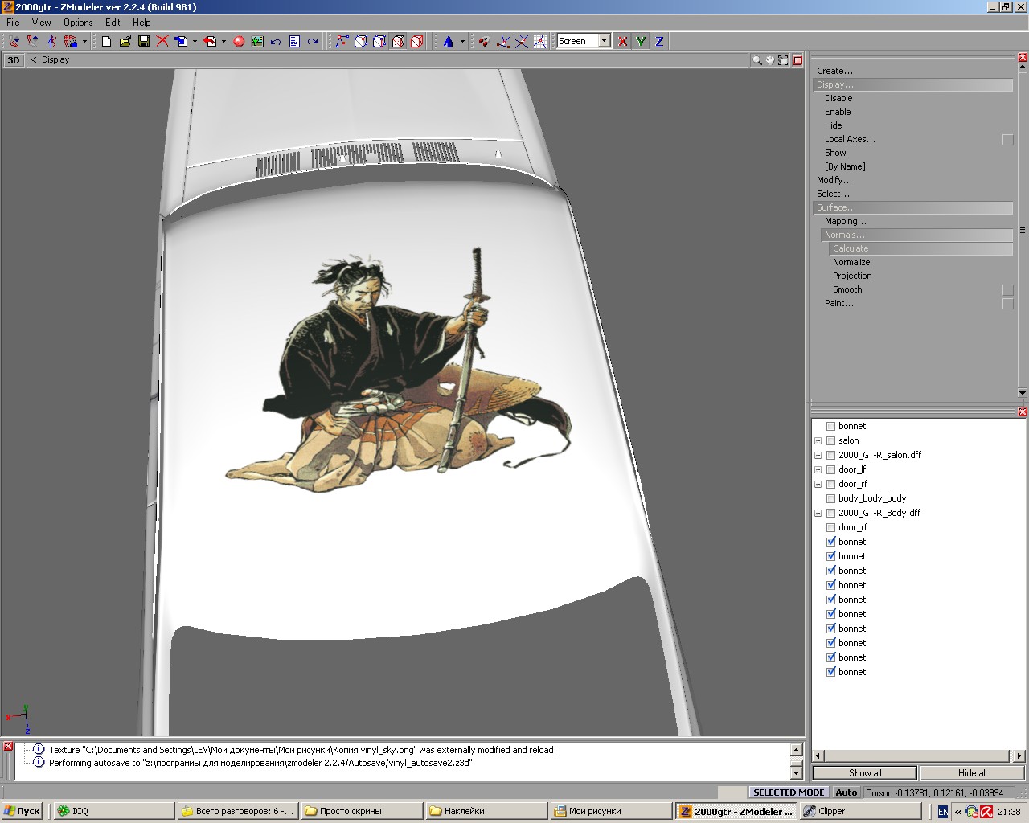1029x823 pixels.
Task: Toggle the Local Axes option box
Action: (1007, 140)
